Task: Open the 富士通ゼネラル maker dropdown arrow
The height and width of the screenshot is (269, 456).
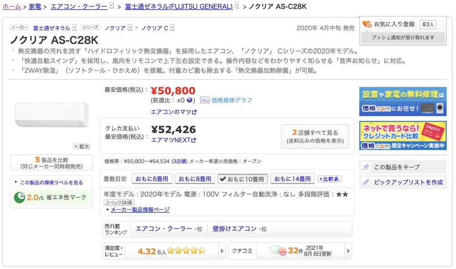Action: pyautogui.click(x=75, y=28)
